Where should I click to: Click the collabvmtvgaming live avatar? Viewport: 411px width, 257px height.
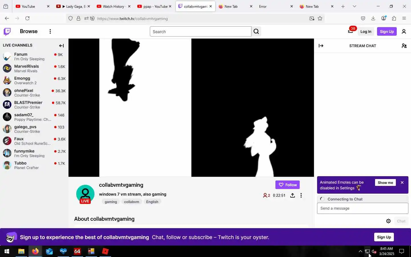click(x=85, y=194)
